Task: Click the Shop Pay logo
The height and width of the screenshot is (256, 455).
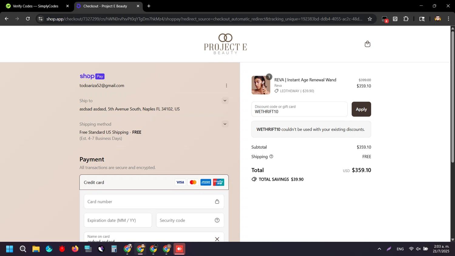Action: (92, 76)
